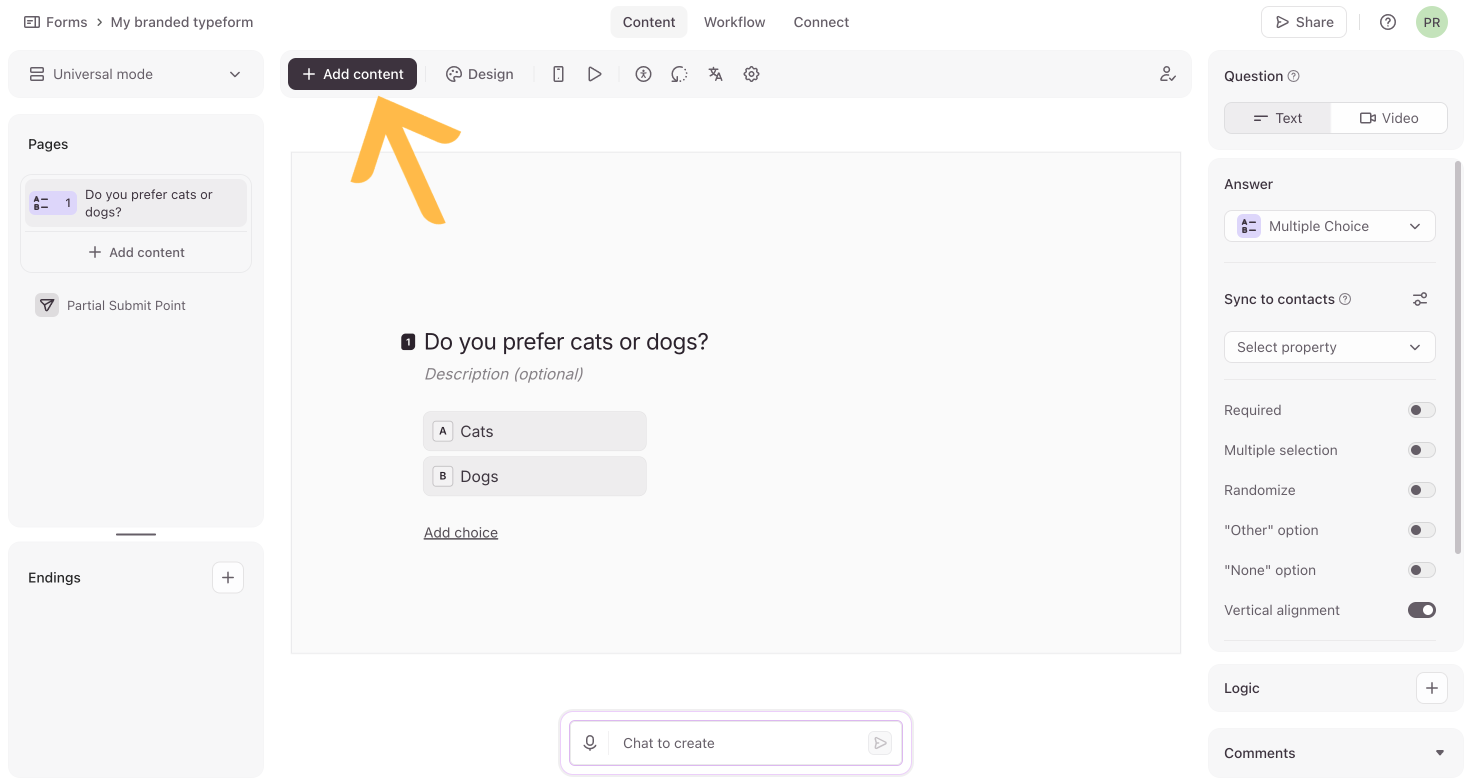Click the collaborator review icon
1470x784 pixels.
pos(1167,74)
